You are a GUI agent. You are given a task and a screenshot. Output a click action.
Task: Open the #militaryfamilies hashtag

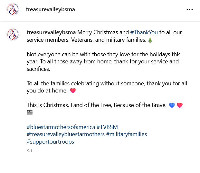point(126,134)
